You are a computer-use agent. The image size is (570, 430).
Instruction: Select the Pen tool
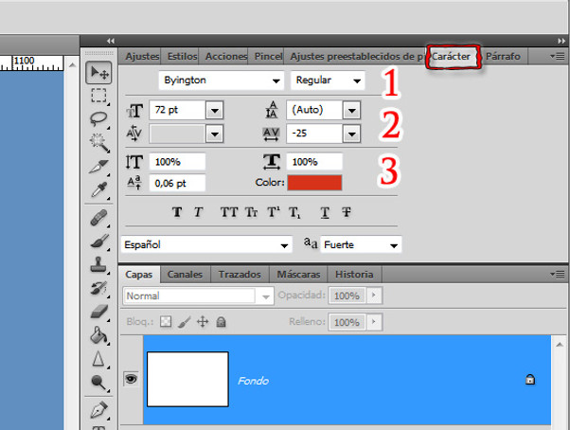98,410
